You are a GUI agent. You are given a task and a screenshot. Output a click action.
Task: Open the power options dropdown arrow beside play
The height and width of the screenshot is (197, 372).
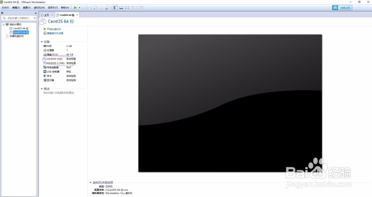coord(80,7)
